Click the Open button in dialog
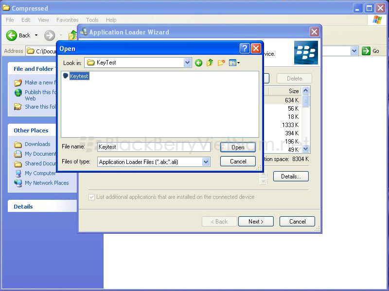 [238, 147]
